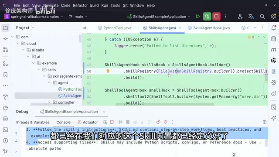Open the Git menu
279x157 pixels.
(125, 6)
